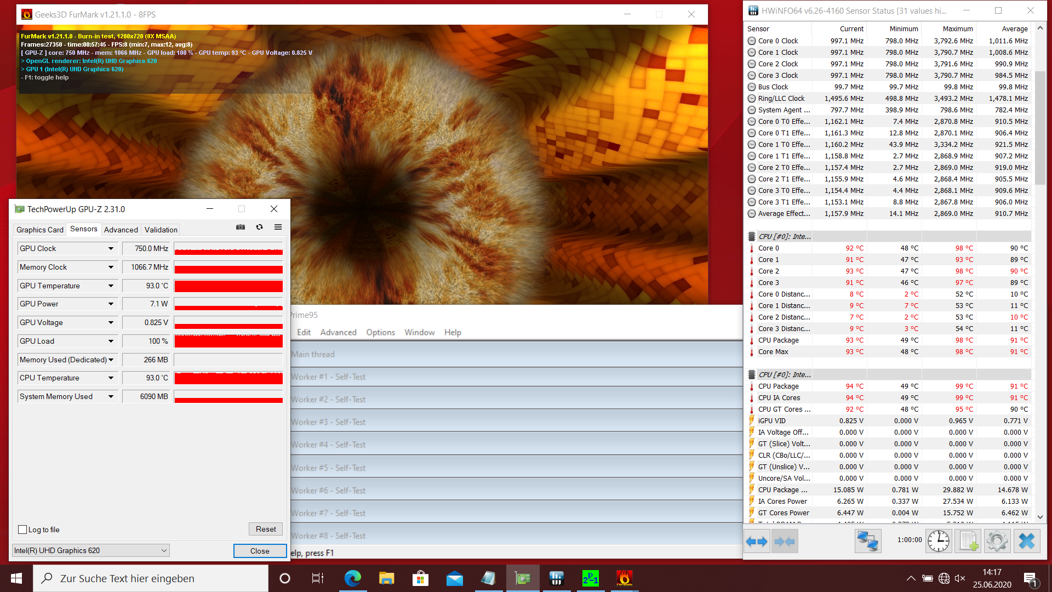The image size is (1052, 592).
Task: Open the GPU Clock sensor dropdown
Action: (111, 249)
